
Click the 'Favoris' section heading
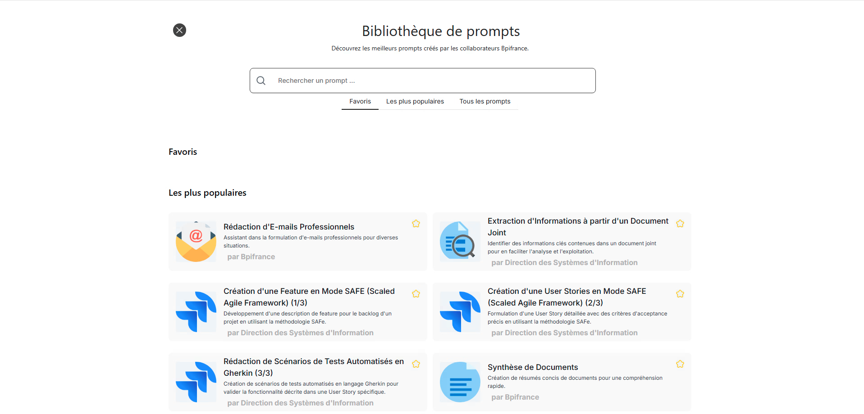(183, 152)
